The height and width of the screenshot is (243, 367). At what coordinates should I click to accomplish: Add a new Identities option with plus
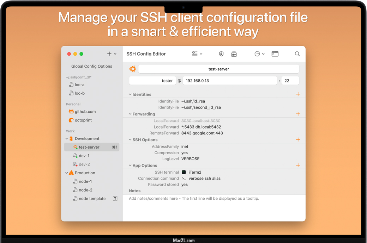(298, 94)
